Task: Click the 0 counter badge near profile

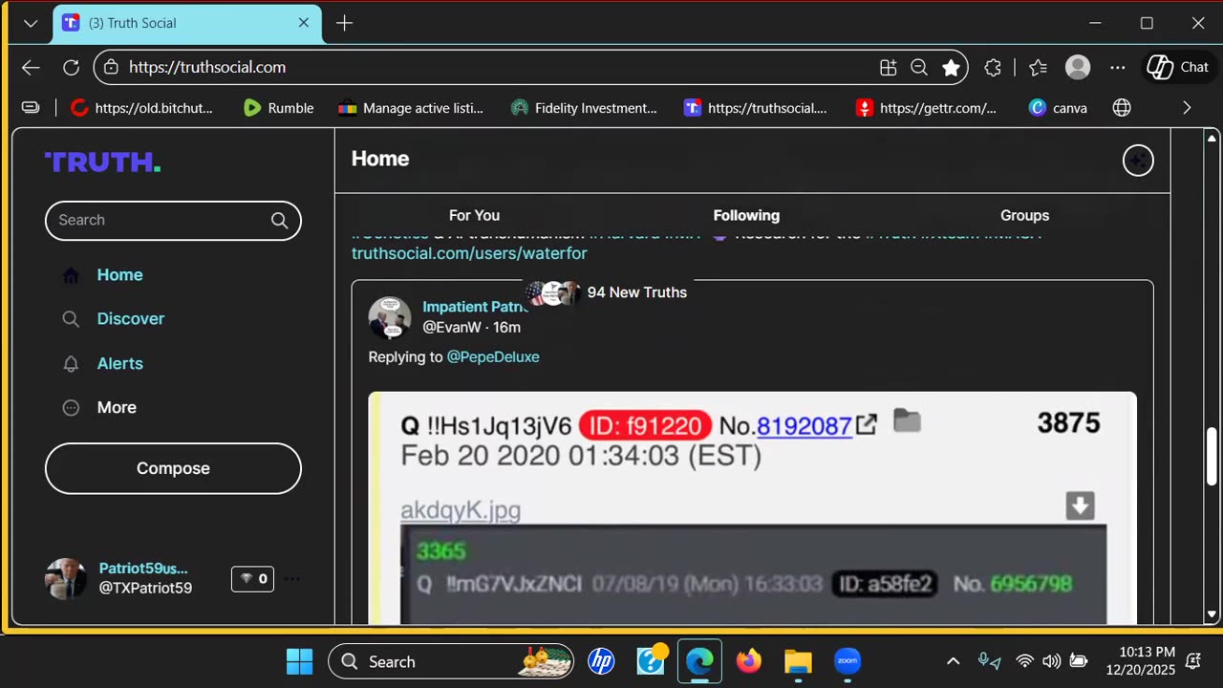Action: pyautogui.click(x=252, y=579)
